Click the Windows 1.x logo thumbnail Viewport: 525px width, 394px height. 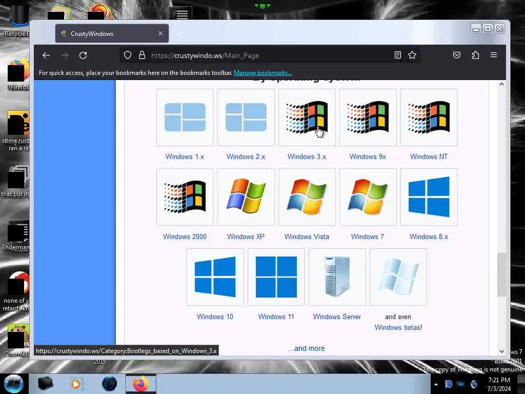click(185, 117)
